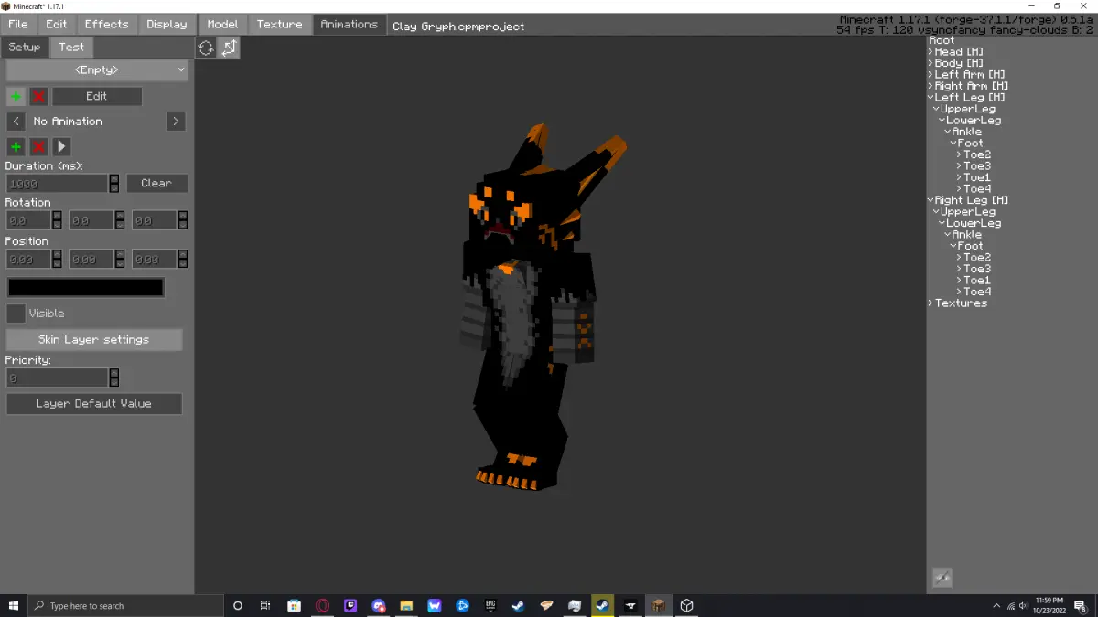Click the Edit animation button
The height and width of the screenshot is (617, 1098).
[96, 96]
